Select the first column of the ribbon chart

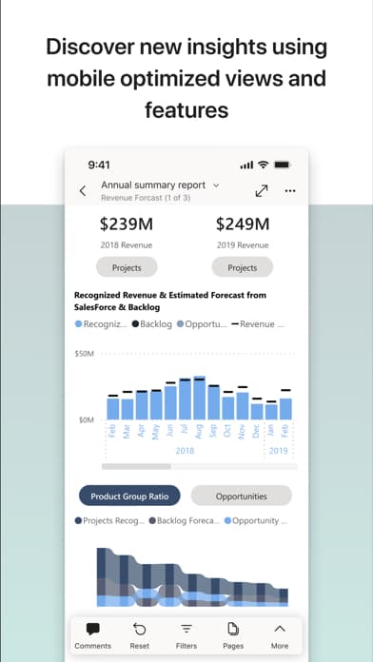tap(102, 577)
